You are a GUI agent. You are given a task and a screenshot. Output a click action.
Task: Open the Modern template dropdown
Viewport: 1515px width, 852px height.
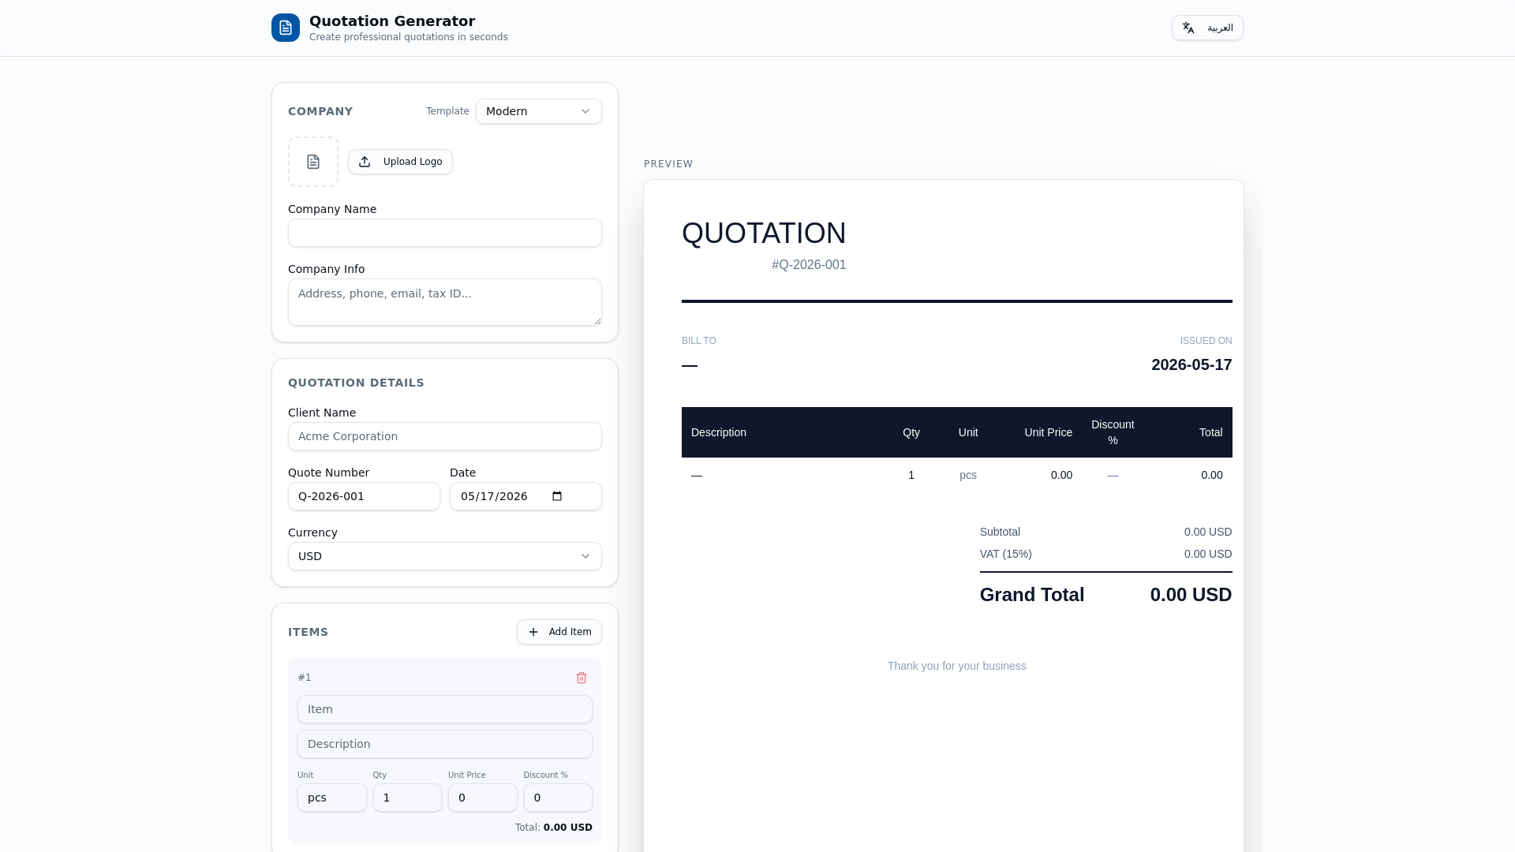point(539,111)
